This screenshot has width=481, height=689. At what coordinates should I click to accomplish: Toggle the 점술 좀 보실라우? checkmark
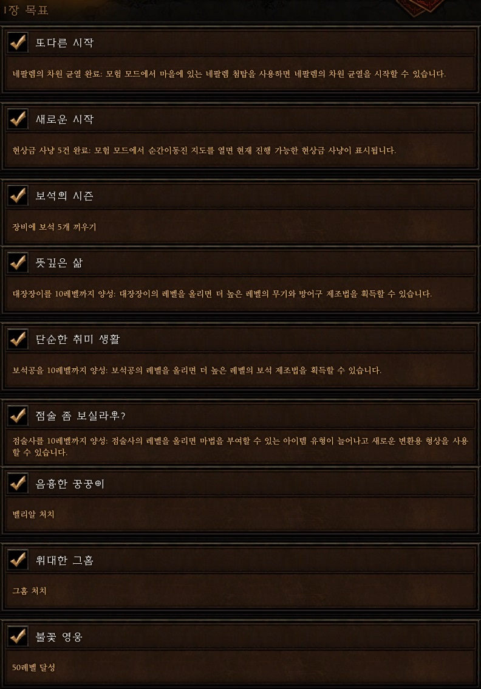pos(18,415)
